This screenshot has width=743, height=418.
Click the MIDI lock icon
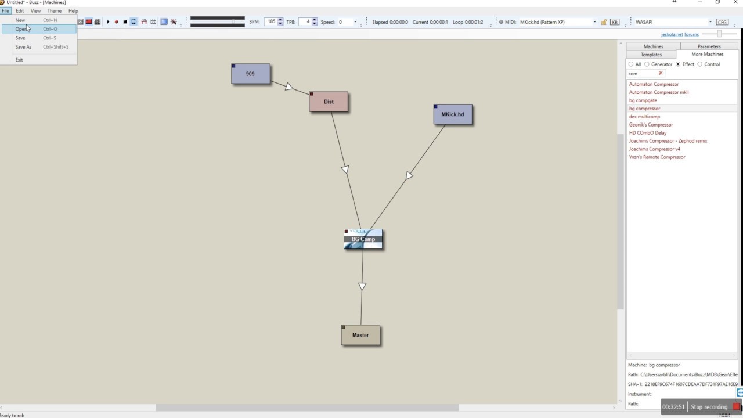click(604, 22)
